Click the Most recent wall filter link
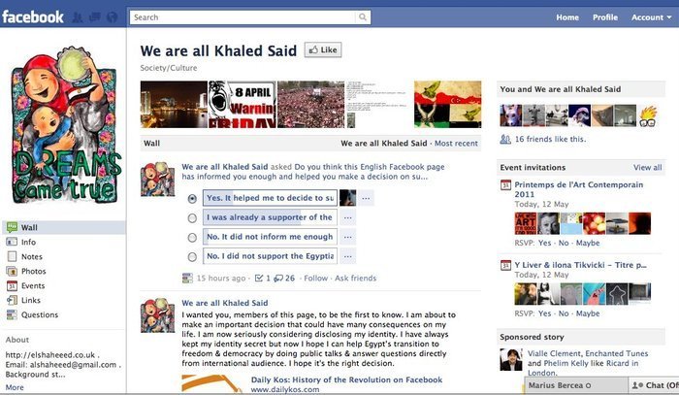The height and width of the screenshot is (395, 679). 456,144
